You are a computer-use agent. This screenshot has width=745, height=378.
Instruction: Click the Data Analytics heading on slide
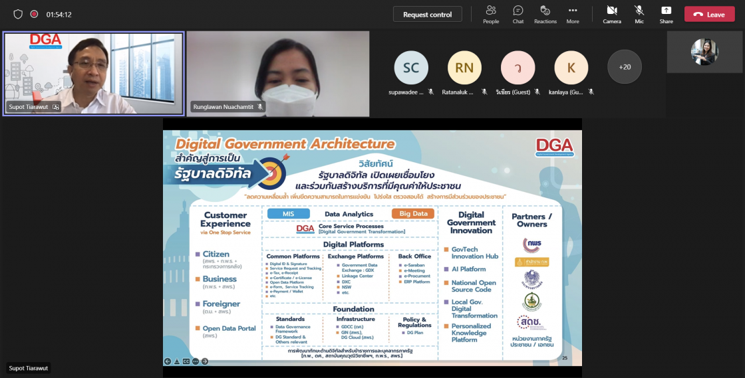pos(349,214)
